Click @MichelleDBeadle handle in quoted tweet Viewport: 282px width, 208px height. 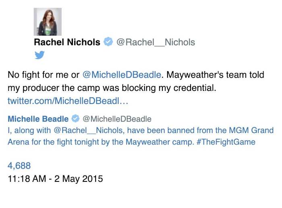[x=117, y=119]
